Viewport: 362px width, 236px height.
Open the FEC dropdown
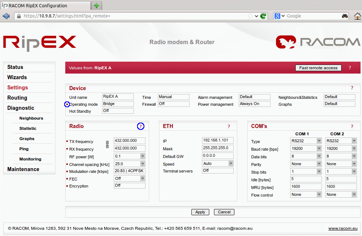[x=143, y=178]
